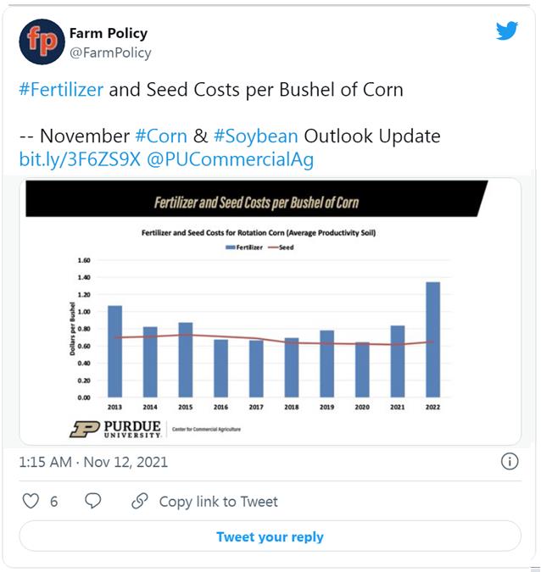Viewport: 541px width, 572px height.
Task: Like the tweet with heart icon
Action: point(31,501)
